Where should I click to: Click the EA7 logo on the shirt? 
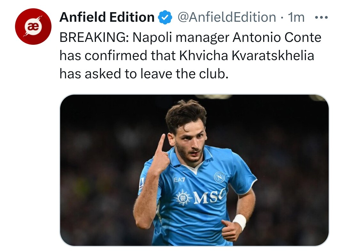pos(179,180)
